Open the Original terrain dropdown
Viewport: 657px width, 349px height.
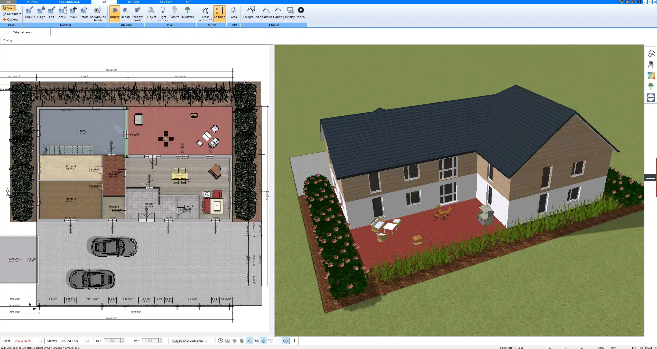(47, 32)
